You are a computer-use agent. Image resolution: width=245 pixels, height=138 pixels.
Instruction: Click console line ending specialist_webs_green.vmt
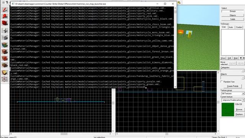point(91,68)
